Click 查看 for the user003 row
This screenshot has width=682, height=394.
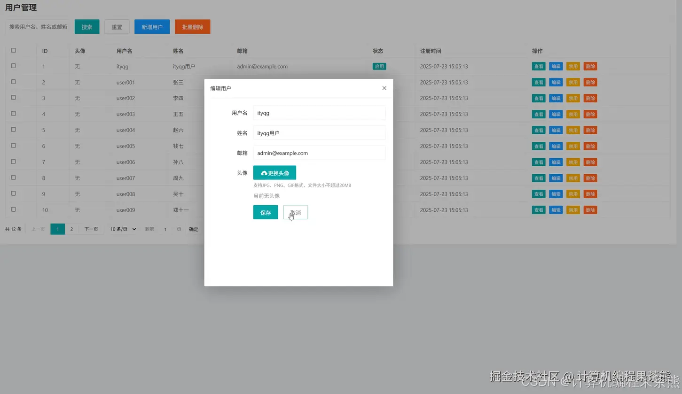click(539, 114)
